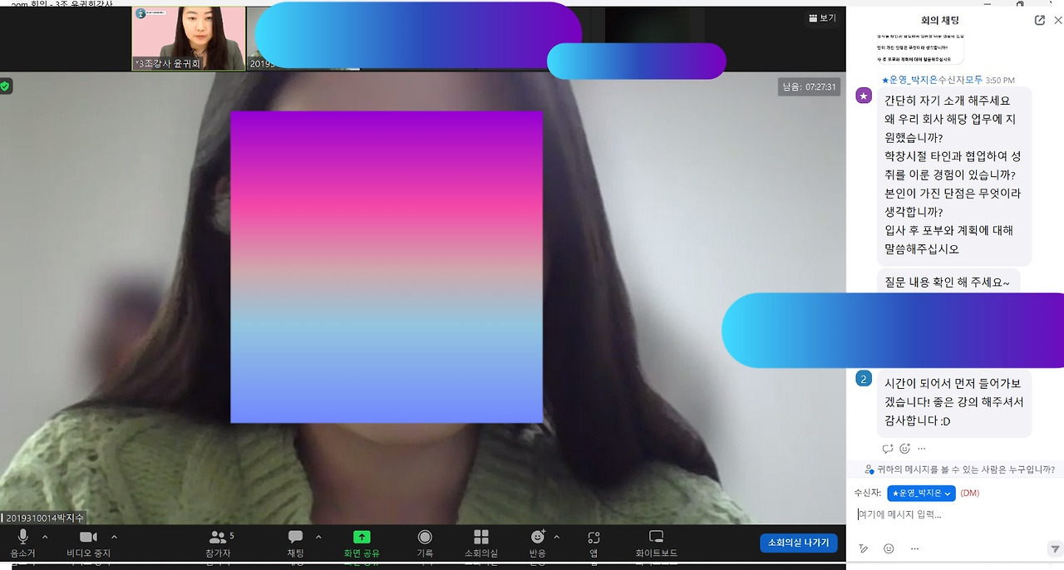Click the small message preview at chat top

pos(920,48)
